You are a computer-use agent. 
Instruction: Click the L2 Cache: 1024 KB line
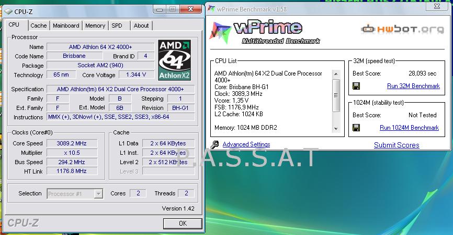239,114
